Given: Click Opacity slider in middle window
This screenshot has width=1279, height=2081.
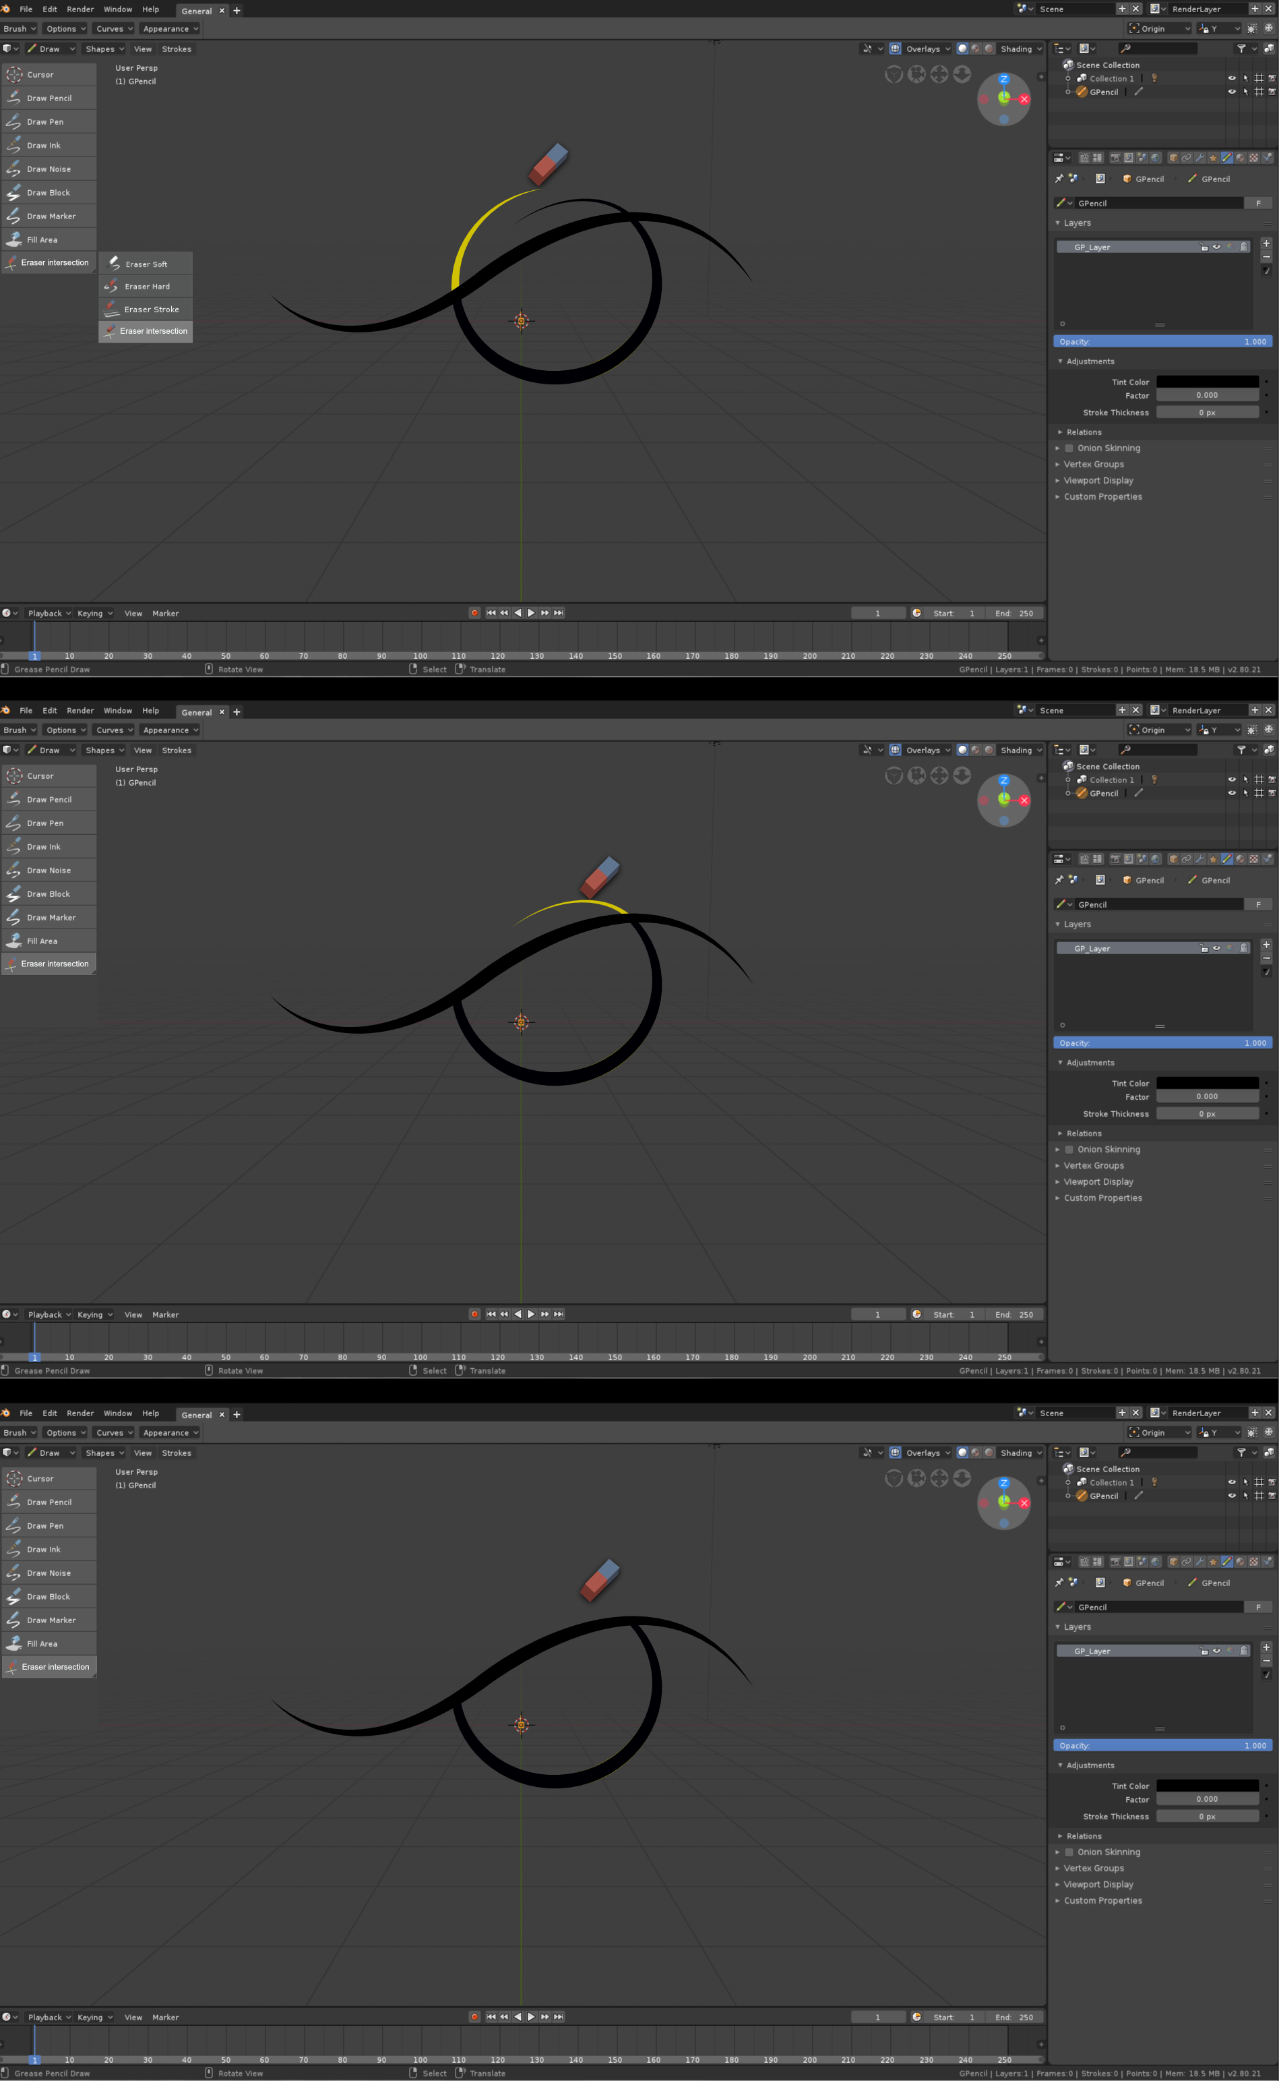Looking at the screenshot, I should (1162, 1043).
